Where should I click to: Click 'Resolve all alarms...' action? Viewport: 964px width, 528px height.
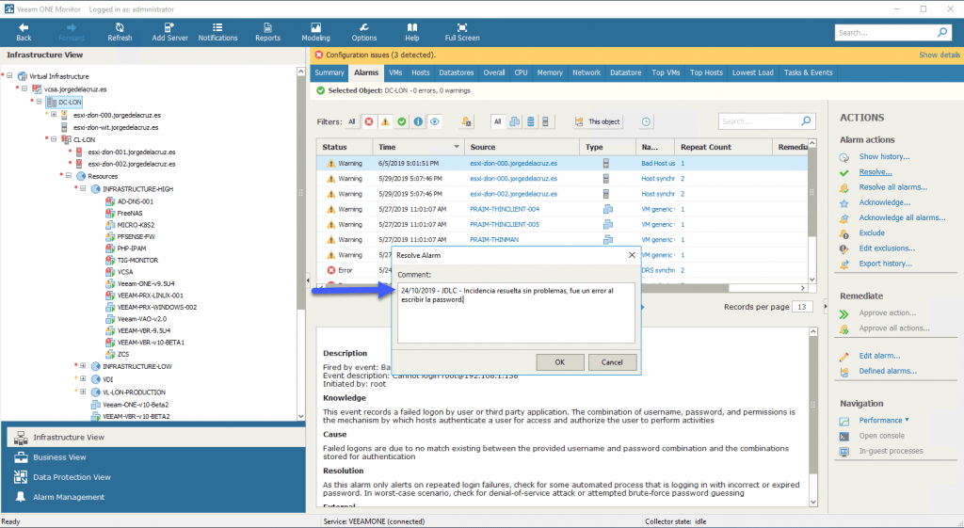pyautogui.click(x=892, y=187)
